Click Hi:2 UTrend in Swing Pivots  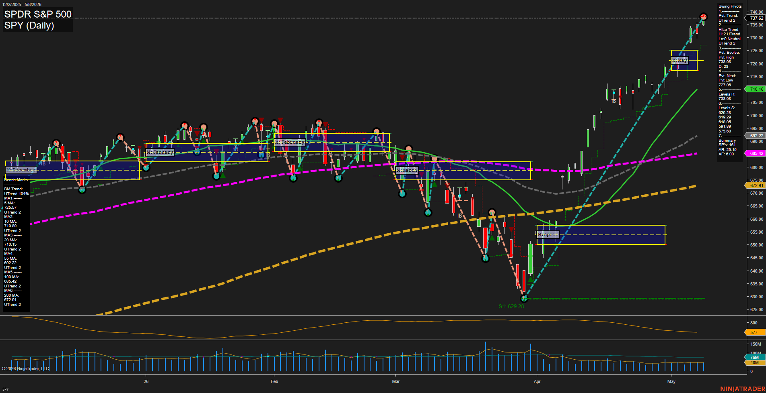point(729,34)
